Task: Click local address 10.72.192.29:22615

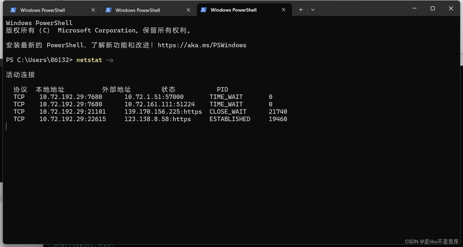Action: tap(73, 119)
